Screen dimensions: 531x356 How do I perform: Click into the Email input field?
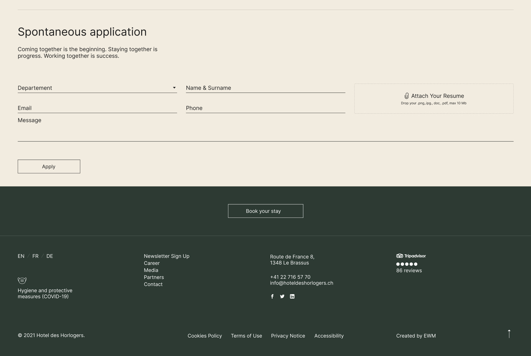click(97, 108)
